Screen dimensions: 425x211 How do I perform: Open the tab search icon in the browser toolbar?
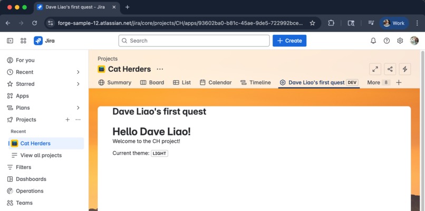click(351, 23)
